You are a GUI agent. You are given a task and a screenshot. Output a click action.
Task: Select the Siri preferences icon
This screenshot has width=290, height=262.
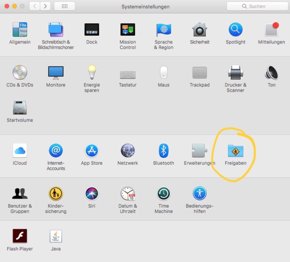pyautogui.click(x=92, y=194)
